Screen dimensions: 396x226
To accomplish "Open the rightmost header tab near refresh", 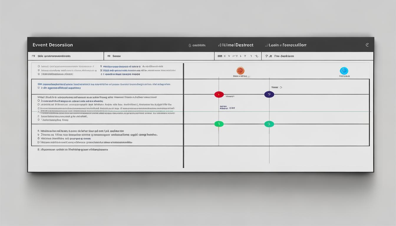I will pos(286,45).
